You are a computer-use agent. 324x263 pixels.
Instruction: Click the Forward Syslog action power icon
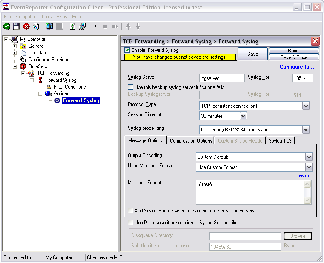coord(57,100)
